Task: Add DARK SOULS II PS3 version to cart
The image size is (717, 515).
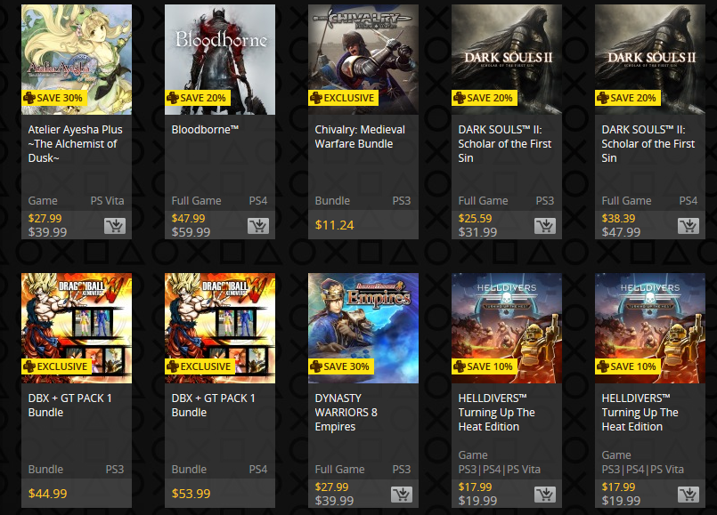Action: pyautogui.click(x=544, y=226)
